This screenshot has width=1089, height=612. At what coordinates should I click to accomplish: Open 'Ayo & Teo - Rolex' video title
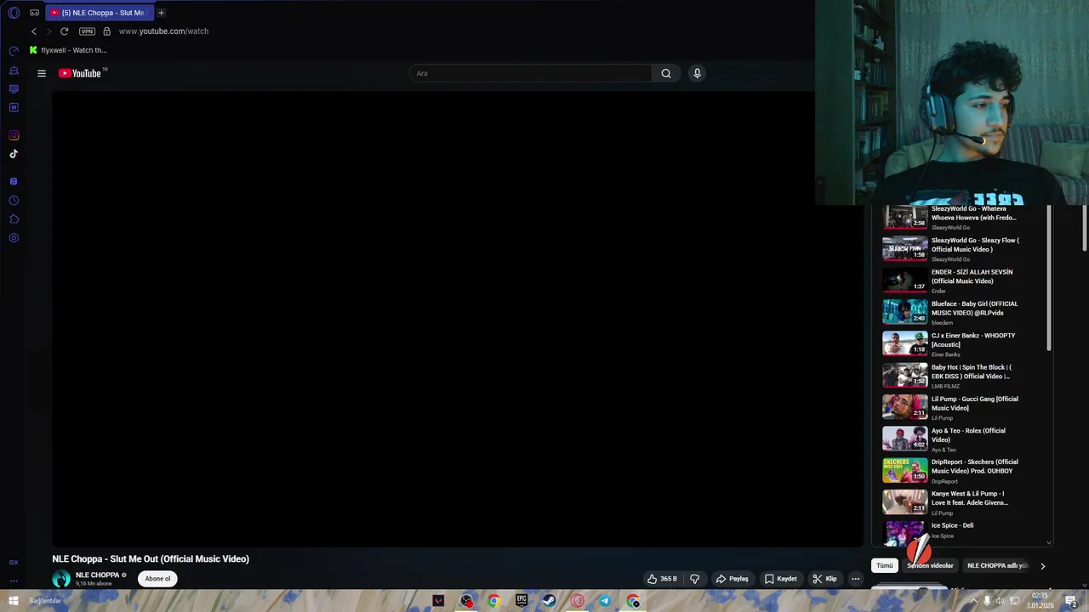pos(968,435)
